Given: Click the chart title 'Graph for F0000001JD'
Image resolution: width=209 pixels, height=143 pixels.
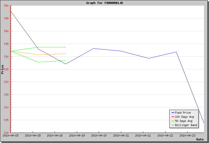Looking at the screenshot, I should coord(104,3).
